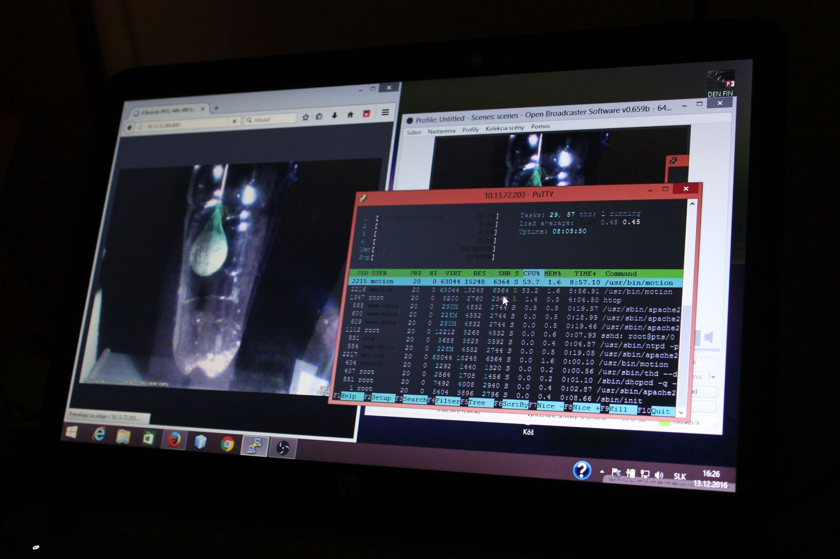Change the SLK keyboard language indicator
Viewport: 840px width, 559px height.
pyautogui.click(x=680, y=476)
